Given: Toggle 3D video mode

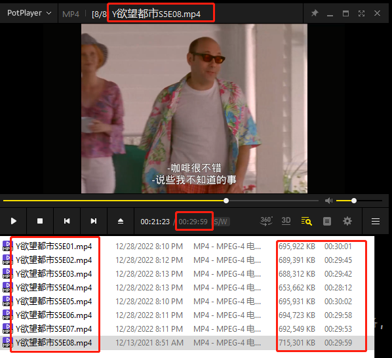Looking at the screenshot, I should pyautogui.click(x=286, y=221).
